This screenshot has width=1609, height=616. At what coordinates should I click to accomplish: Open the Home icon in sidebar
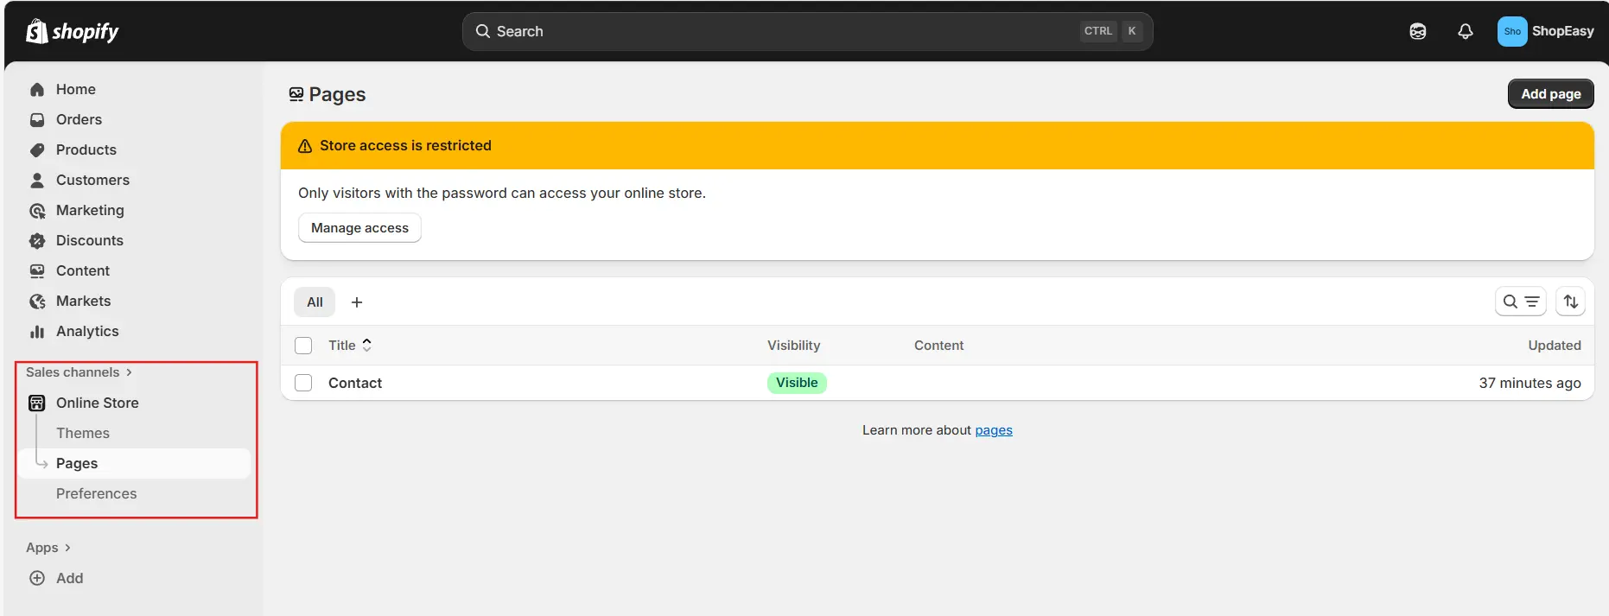coord(37,90)
